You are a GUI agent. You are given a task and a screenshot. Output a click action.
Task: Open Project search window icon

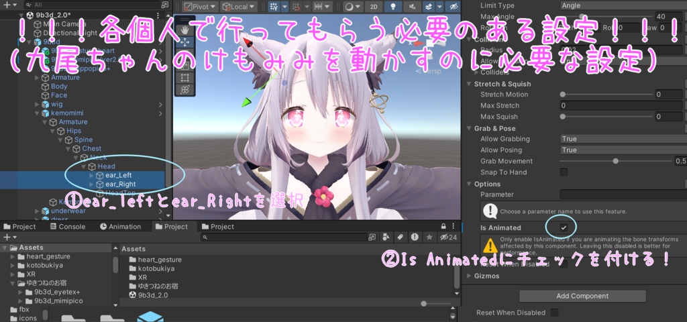tap(372, 237)
